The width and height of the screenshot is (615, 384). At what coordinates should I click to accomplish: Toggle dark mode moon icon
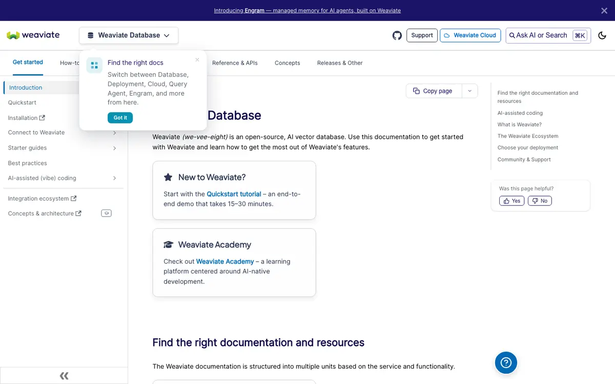click(602, 35)
